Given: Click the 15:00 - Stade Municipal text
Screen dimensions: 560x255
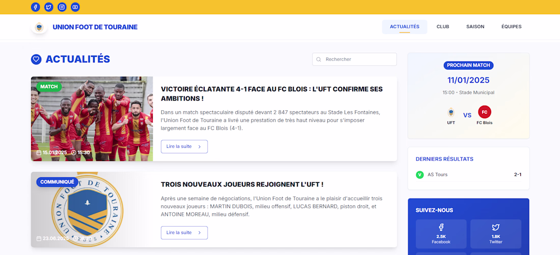Looking at the screenshot, I should [x=468, y=92].
